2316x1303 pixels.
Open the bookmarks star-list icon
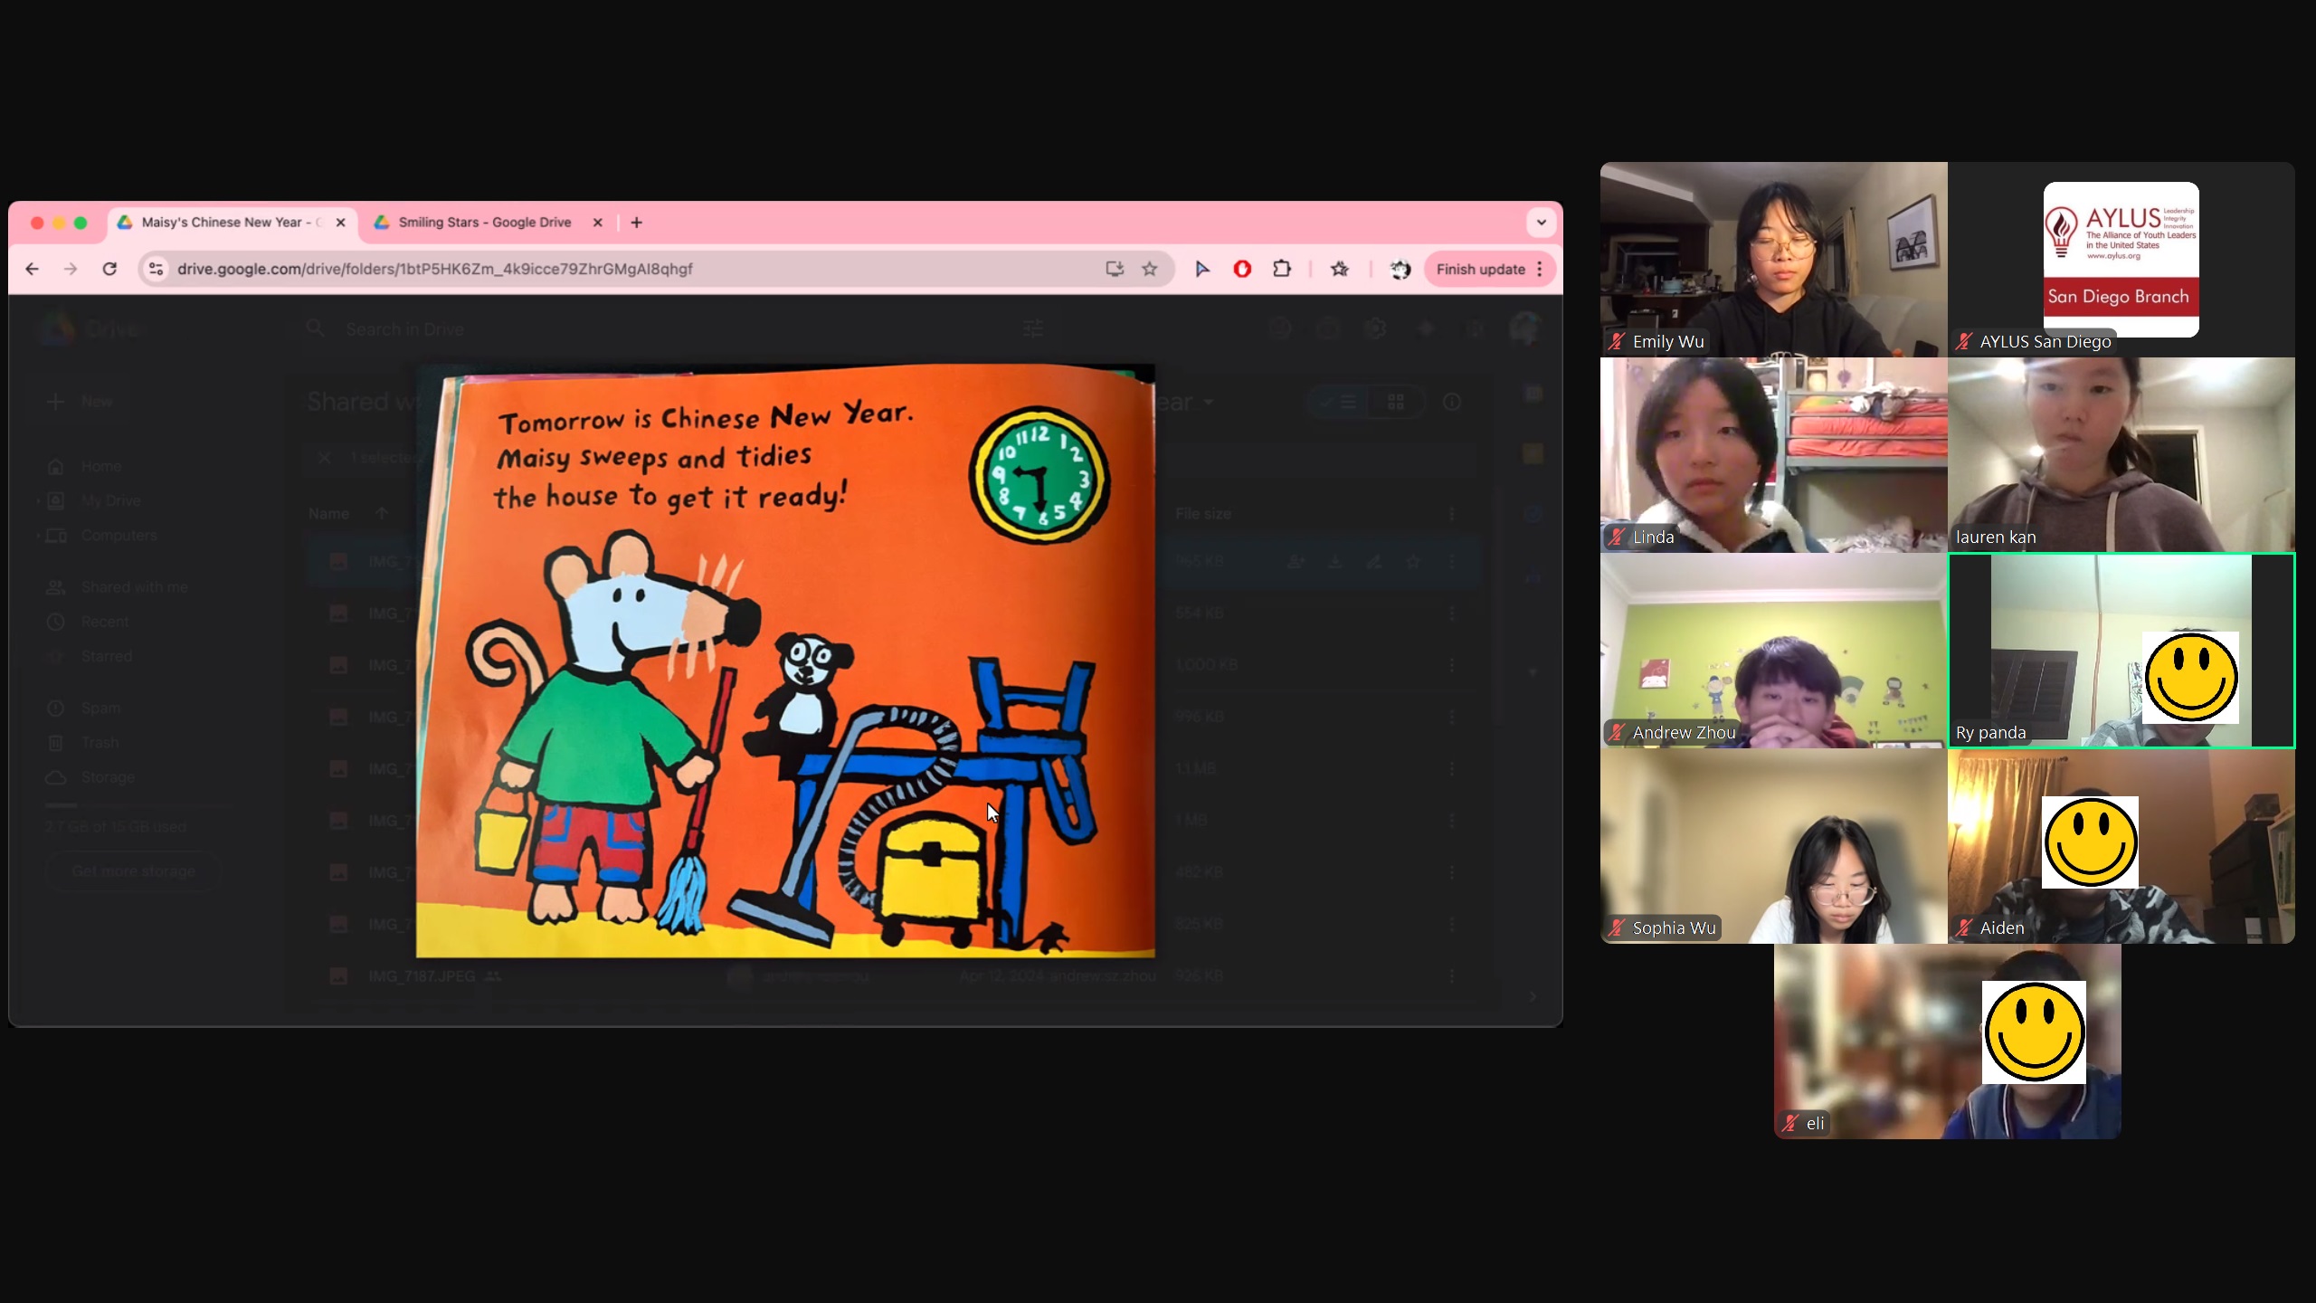pos(1340,269)
